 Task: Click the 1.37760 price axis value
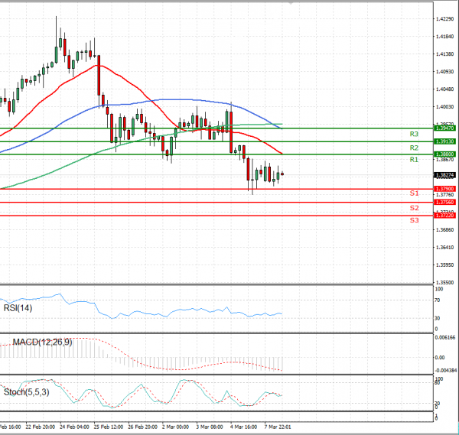[444, 195]
